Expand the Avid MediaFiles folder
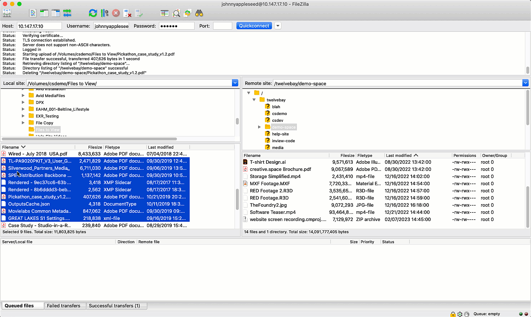The height and width of the screenshot is (317, 531). [x=23, y=96]
